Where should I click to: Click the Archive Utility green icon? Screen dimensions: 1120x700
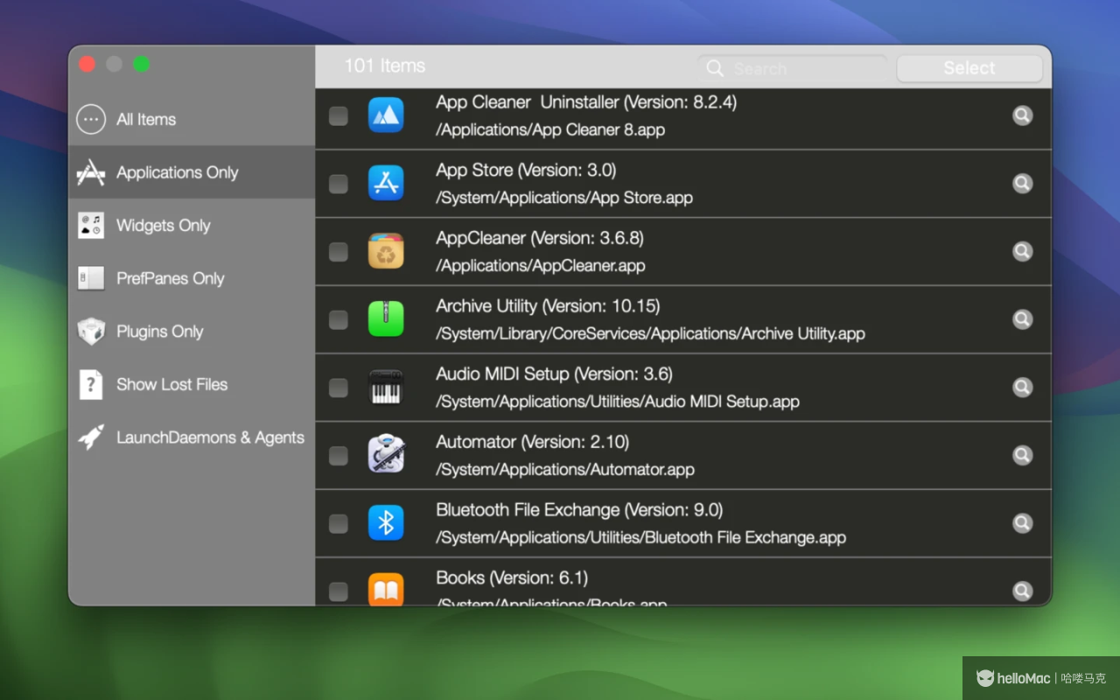pyautogui.click(x=386, y=319)
